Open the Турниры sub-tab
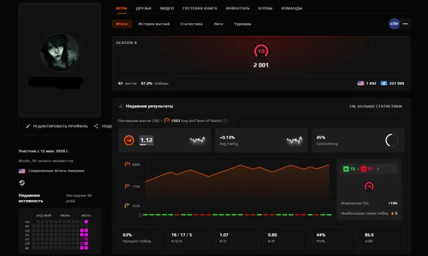 coord(242,24)
